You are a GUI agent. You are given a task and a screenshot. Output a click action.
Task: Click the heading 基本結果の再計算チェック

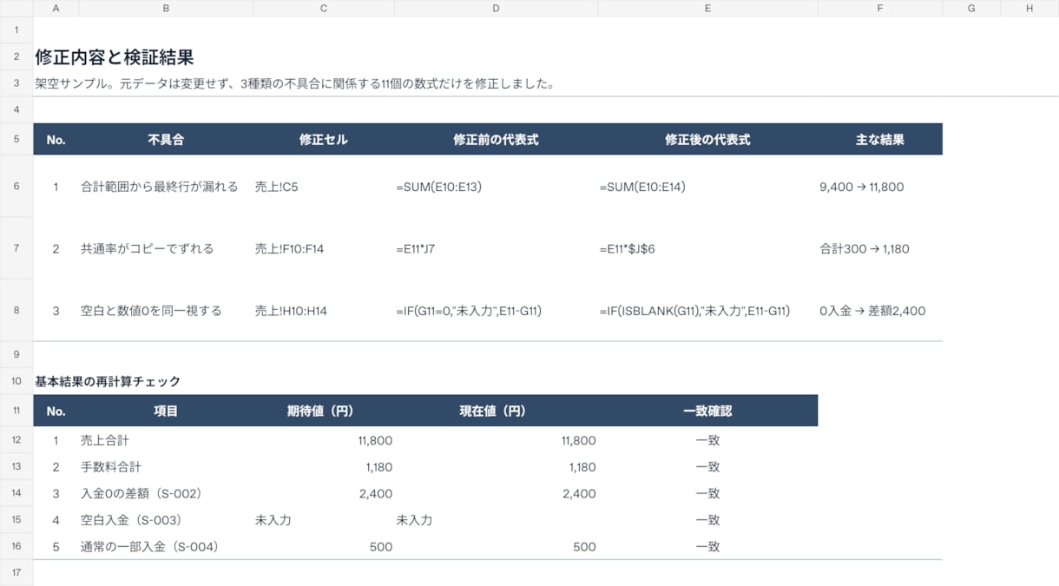(108, 381)
